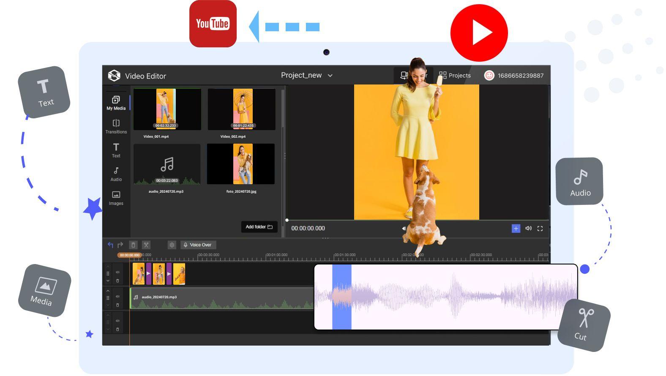
Task: Redo the last undone edit
Action: click(x=120, y=245)
